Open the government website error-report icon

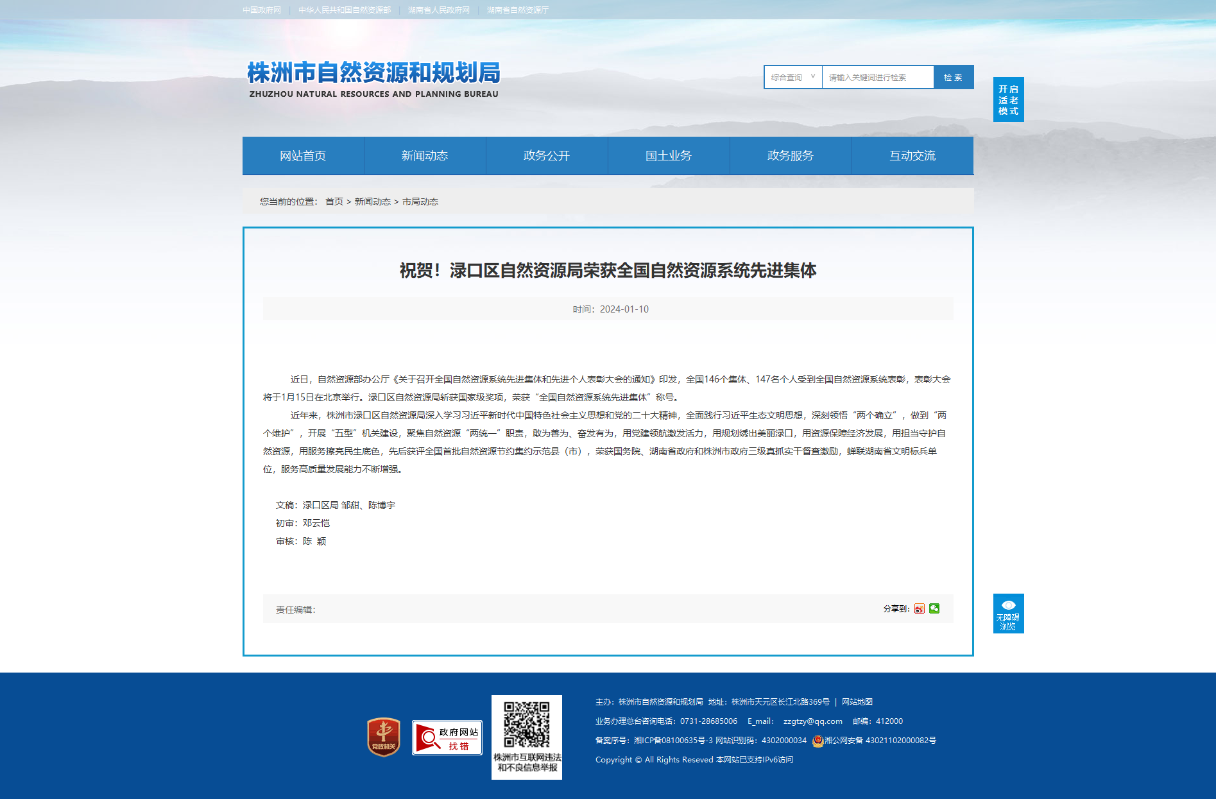(447, 738)
